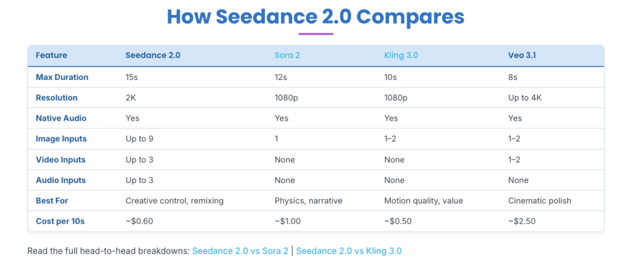Screen dimensions: 631x263
Task: Select the Native Audio row label
Action: coord(62,118)
